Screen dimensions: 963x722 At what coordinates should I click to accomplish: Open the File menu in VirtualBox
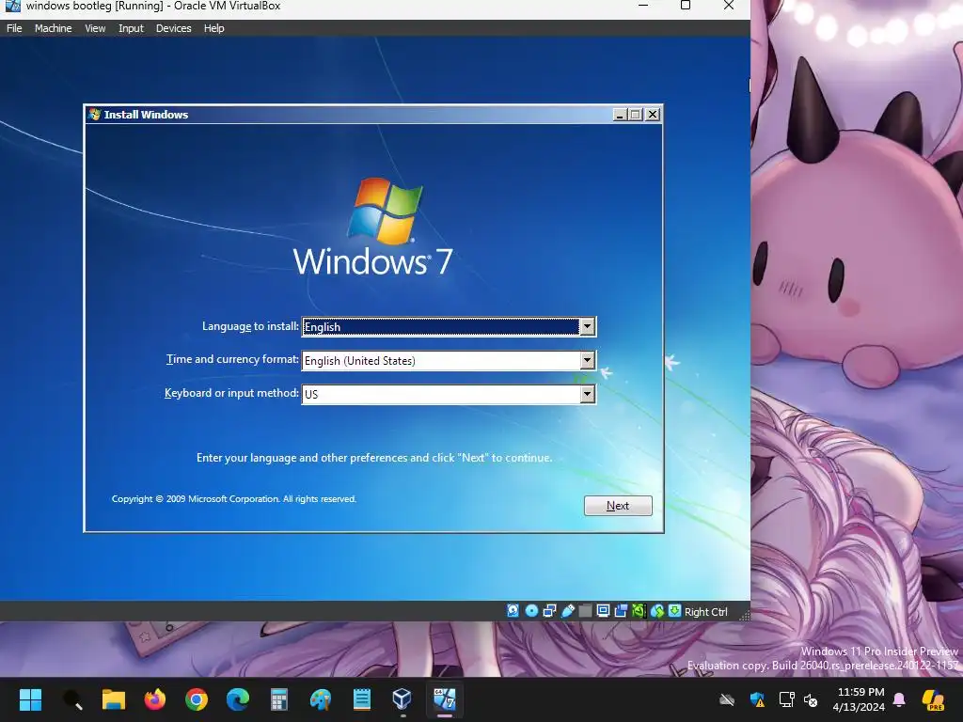[x=14, y=28]
